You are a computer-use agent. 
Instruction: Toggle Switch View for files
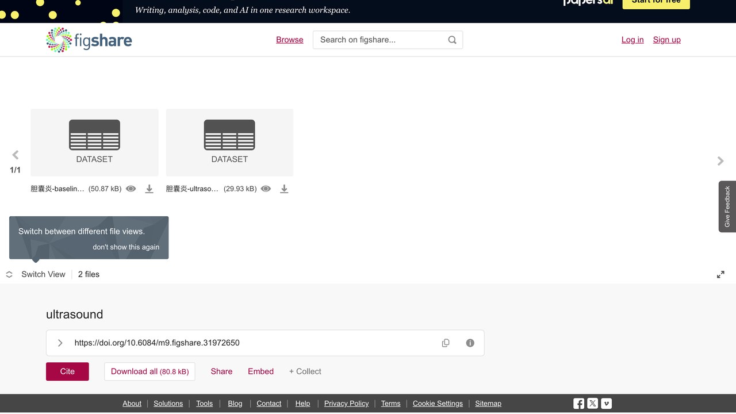[36, 274]
